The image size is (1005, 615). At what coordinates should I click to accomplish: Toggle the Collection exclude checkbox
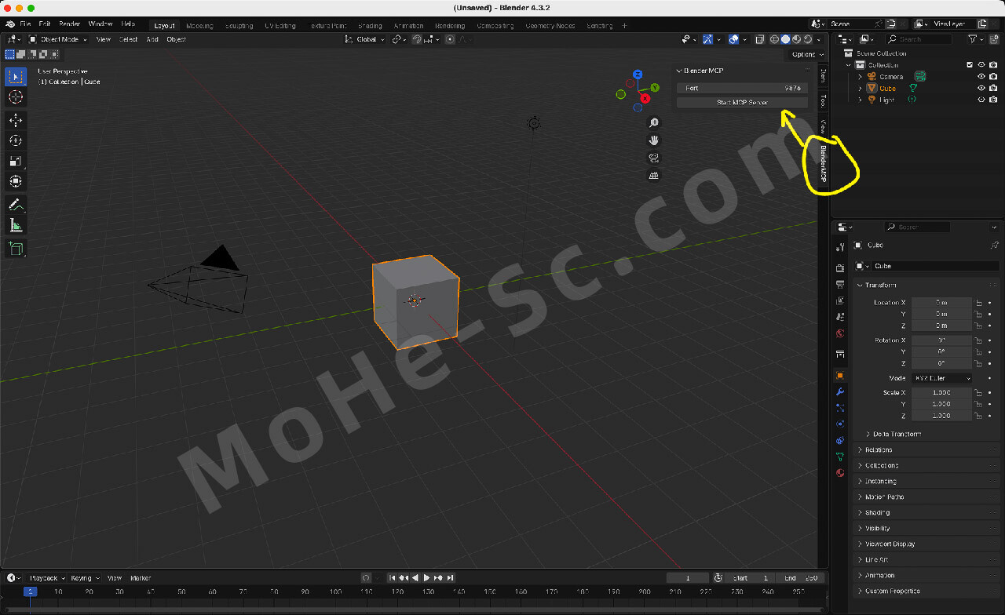970,64
